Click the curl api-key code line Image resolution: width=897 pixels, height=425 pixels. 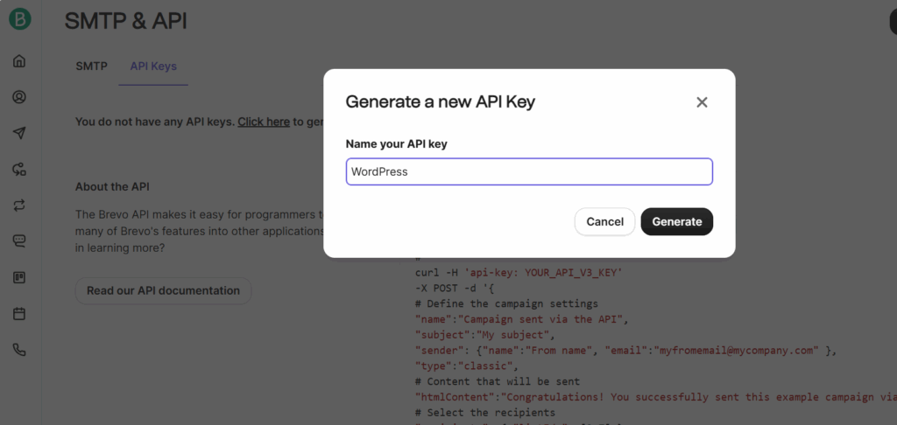point(519,273)
